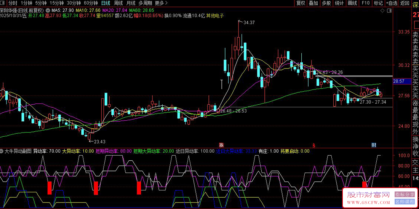Switch to the 分时 intraday tab
The width and height of the screenshot is (419, 209).
point(13,3)
